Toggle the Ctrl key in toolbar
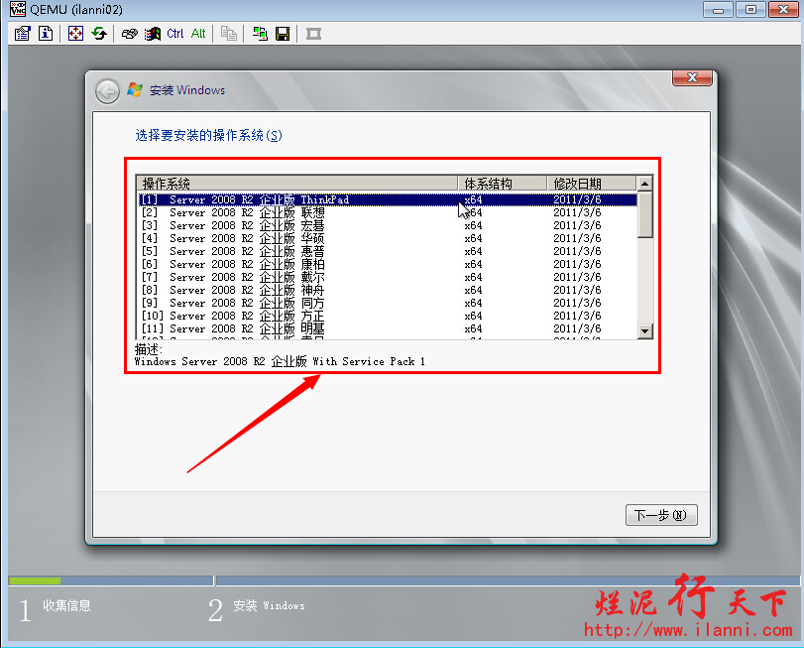The height and width of the screenshot is (648, 804). coord(175,34)
